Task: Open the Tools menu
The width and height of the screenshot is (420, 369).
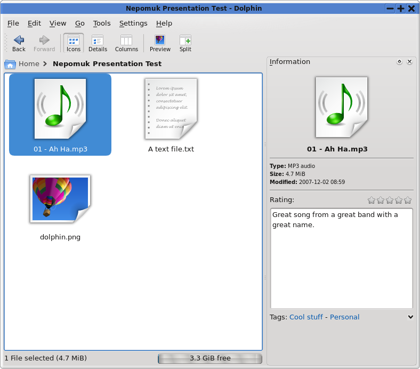Action: [102, 23]
